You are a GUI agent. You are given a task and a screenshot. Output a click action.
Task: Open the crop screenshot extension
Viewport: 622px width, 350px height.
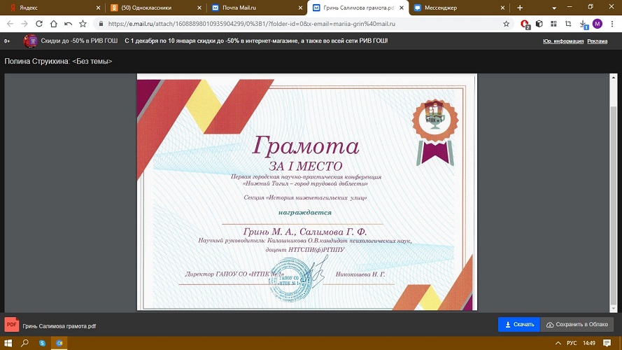tap(567, 23)
